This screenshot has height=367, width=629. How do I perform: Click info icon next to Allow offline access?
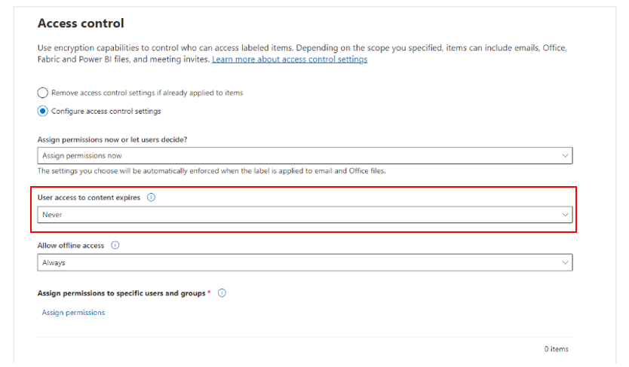click(115, 245)
